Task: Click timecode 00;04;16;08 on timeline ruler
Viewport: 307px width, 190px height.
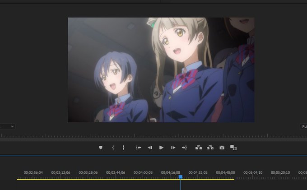Action: point(170,172)
